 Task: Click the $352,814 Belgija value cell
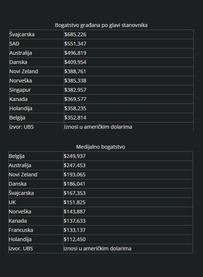[75, 118]
